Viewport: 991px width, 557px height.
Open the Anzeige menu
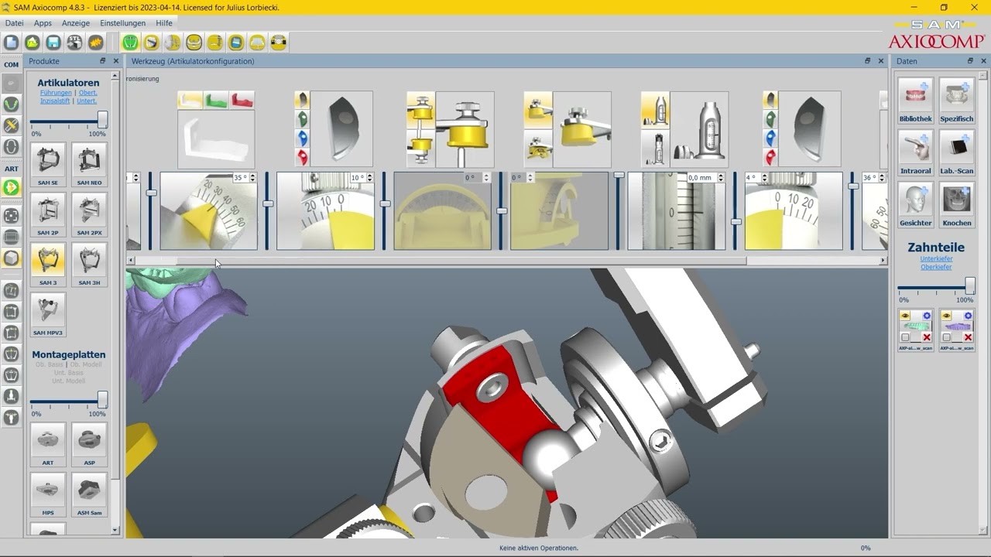76,23
